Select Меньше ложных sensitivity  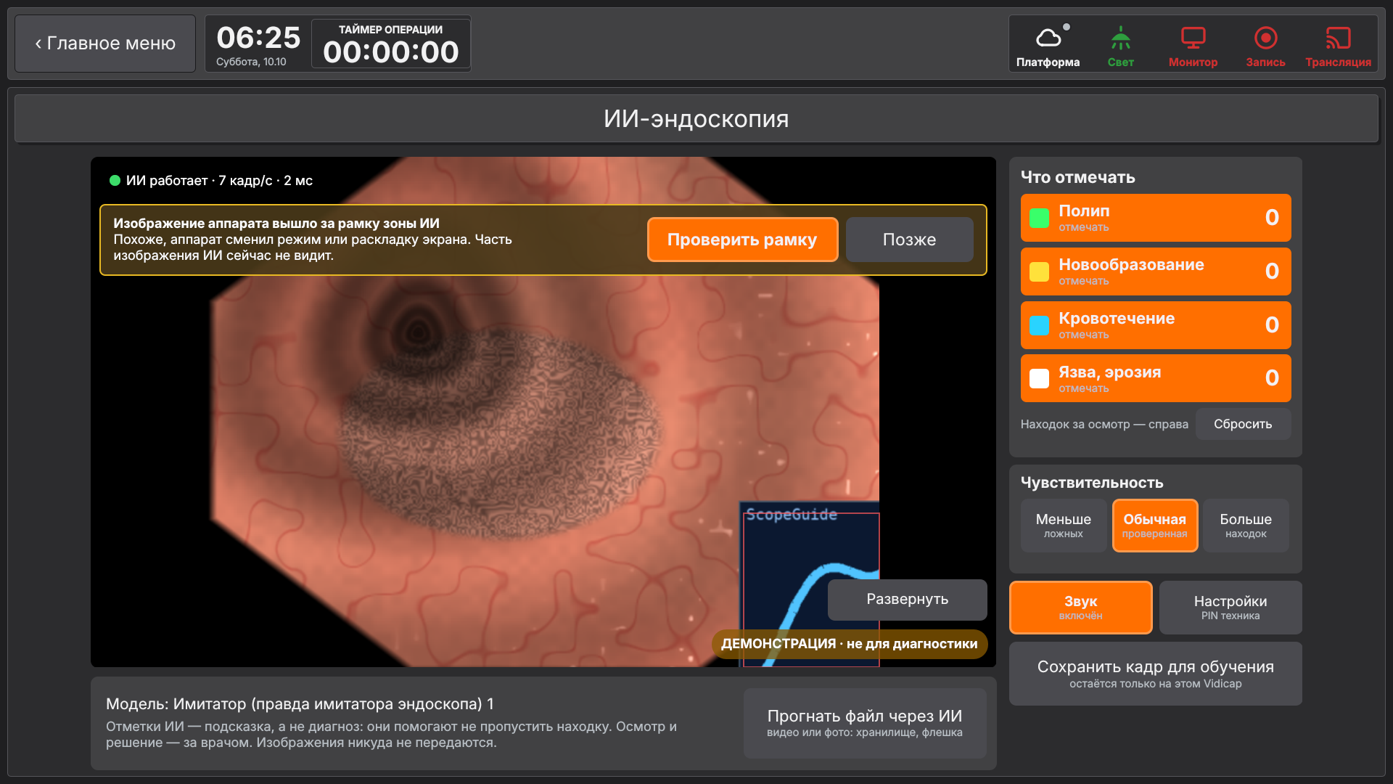click(x=1063, y=526)
